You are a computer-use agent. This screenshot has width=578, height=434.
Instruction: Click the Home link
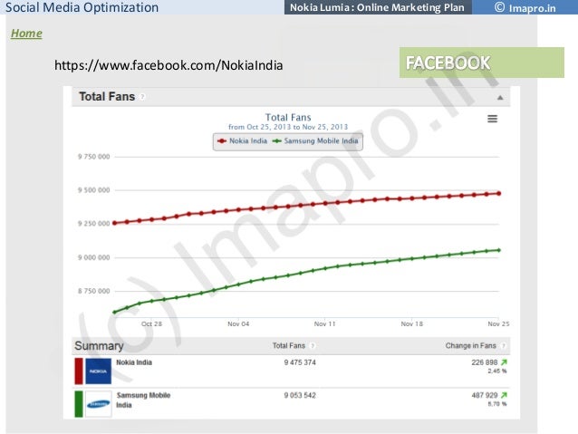tap(26, 34)
